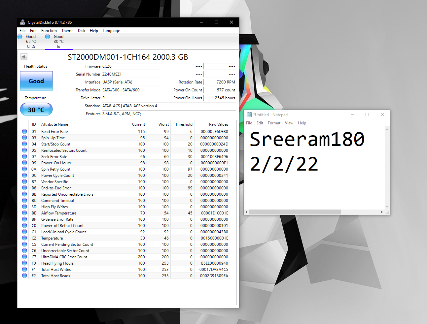The width and height of the screenshot is (427, 324).
Task: Click the date 2/2/22 in Notepad
Action: pyautogui.click(x=284, y=164)
